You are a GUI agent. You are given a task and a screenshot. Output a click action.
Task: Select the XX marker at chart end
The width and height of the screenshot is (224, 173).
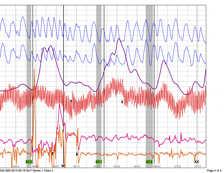197,162
